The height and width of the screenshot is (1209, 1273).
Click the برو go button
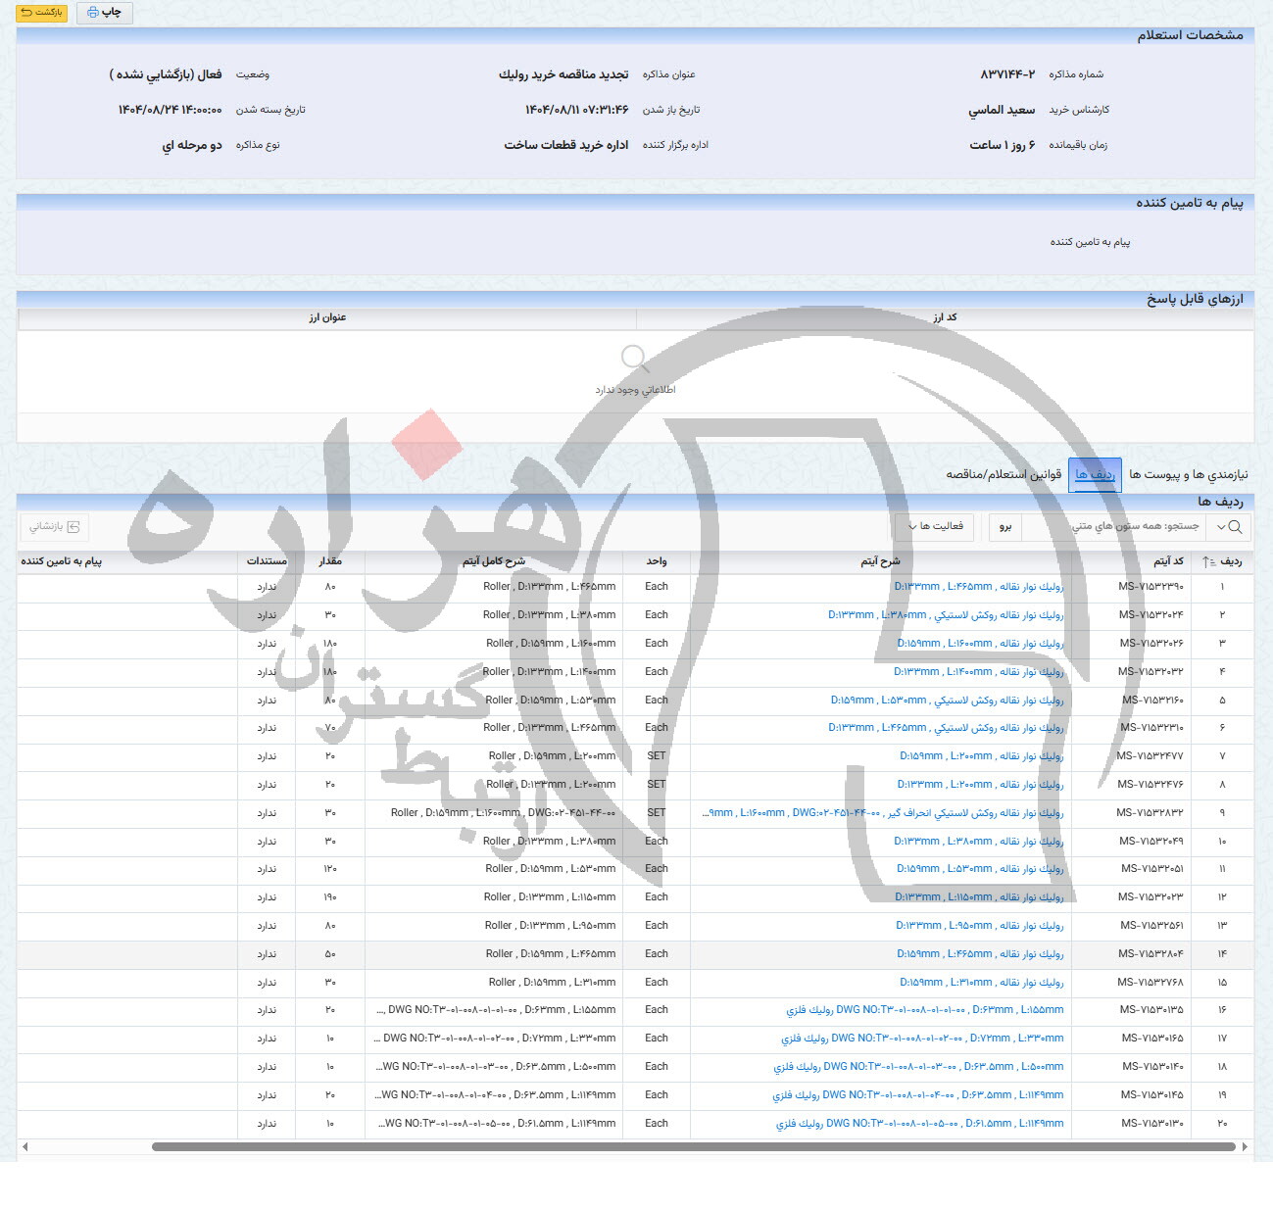(x=1004, y=527)
